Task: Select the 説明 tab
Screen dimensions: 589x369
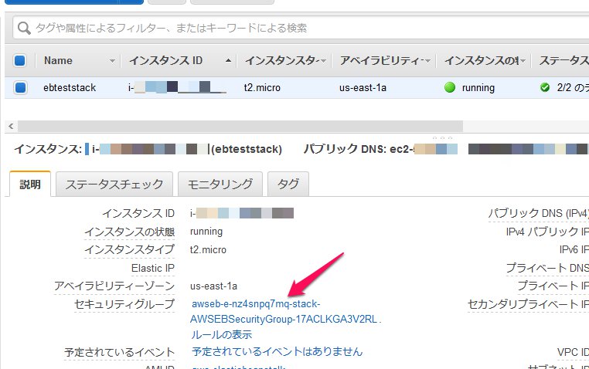Action: click(x=29, y=184)
